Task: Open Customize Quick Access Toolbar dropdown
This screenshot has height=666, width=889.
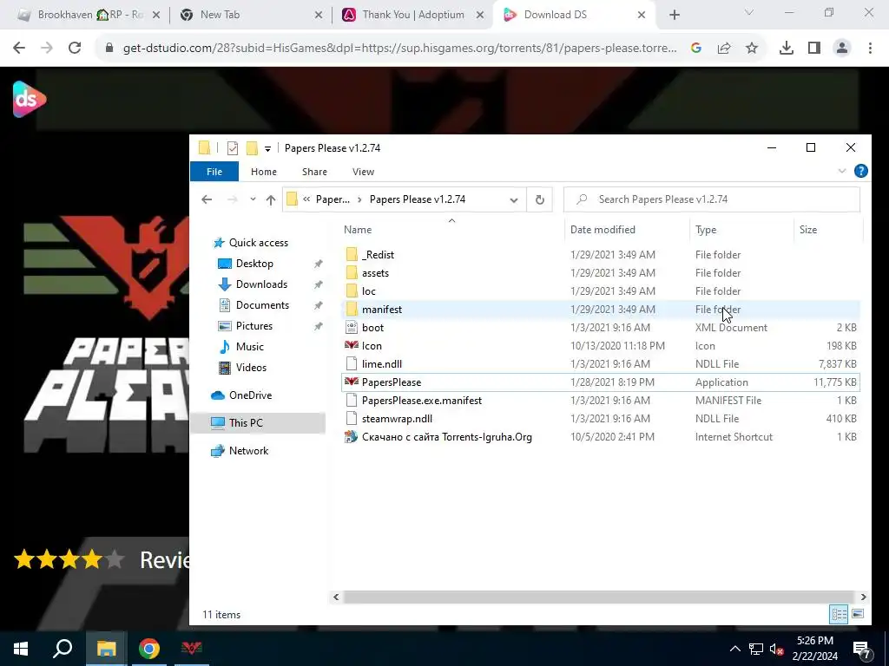Action: tap(267, 149)
